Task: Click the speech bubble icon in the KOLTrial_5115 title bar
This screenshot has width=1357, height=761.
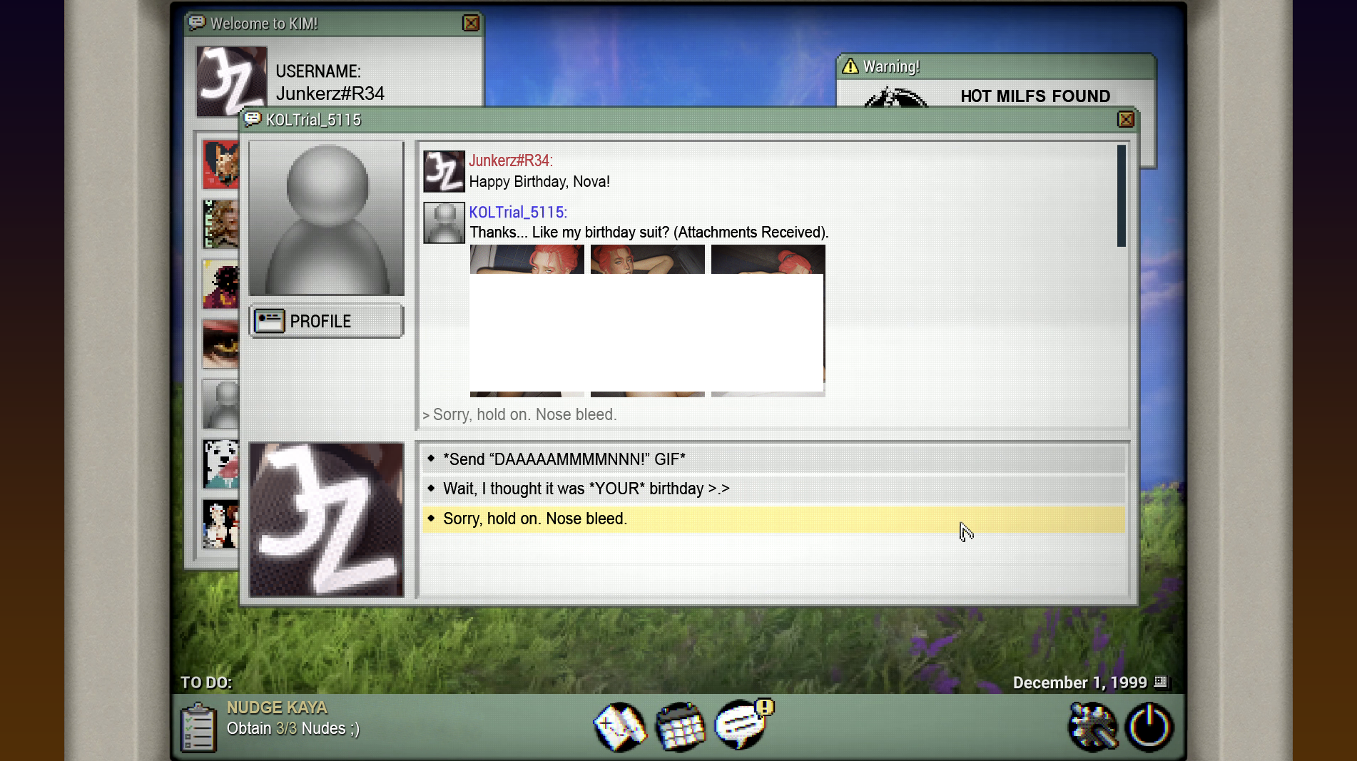Action: click(x=253, y=119)
